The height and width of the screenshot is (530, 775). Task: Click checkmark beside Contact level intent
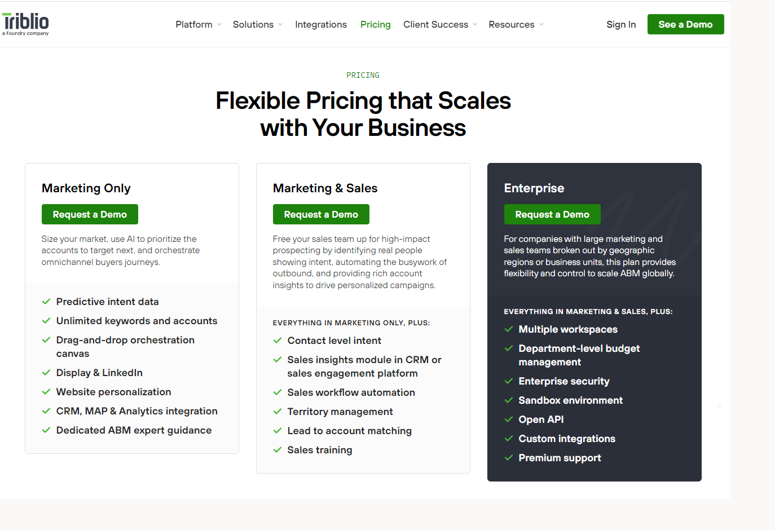(278, 341)
